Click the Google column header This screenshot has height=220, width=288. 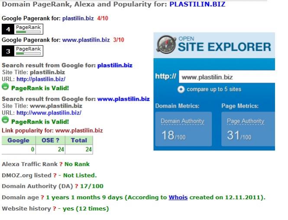(19, 140)
